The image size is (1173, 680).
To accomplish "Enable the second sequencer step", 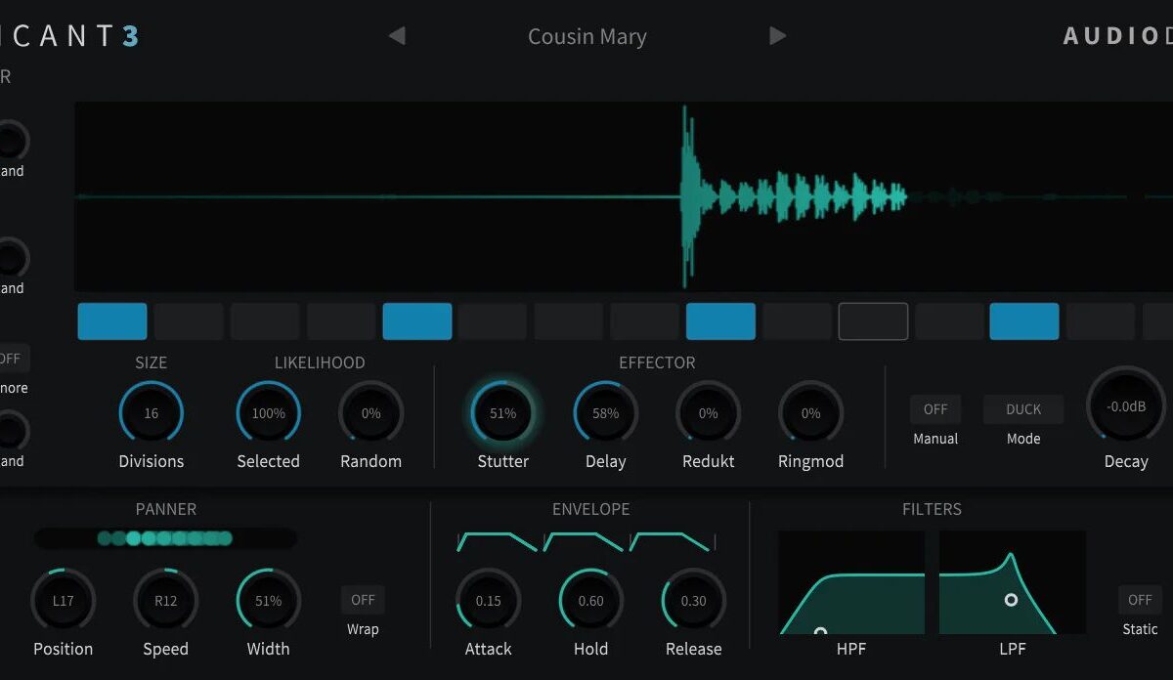I will tap(189, 321).
